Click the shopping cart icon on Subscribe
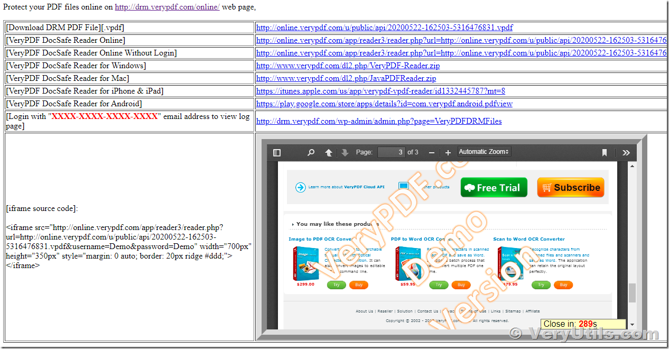Image resolution: width=669 pixels, height=349 pixels. [x=546, y=188]
